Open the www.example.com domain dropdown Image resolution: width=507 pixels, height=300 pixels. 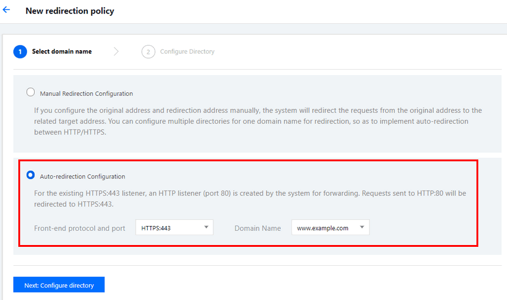[x=330, y=227]
